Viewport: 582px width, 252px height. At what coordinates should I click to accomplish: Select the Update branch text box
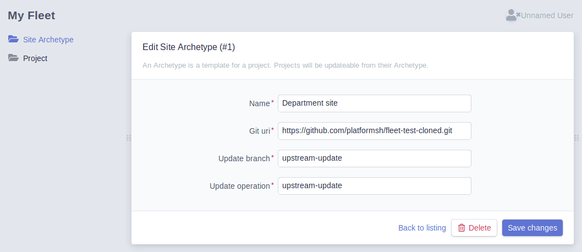(375, 158)
